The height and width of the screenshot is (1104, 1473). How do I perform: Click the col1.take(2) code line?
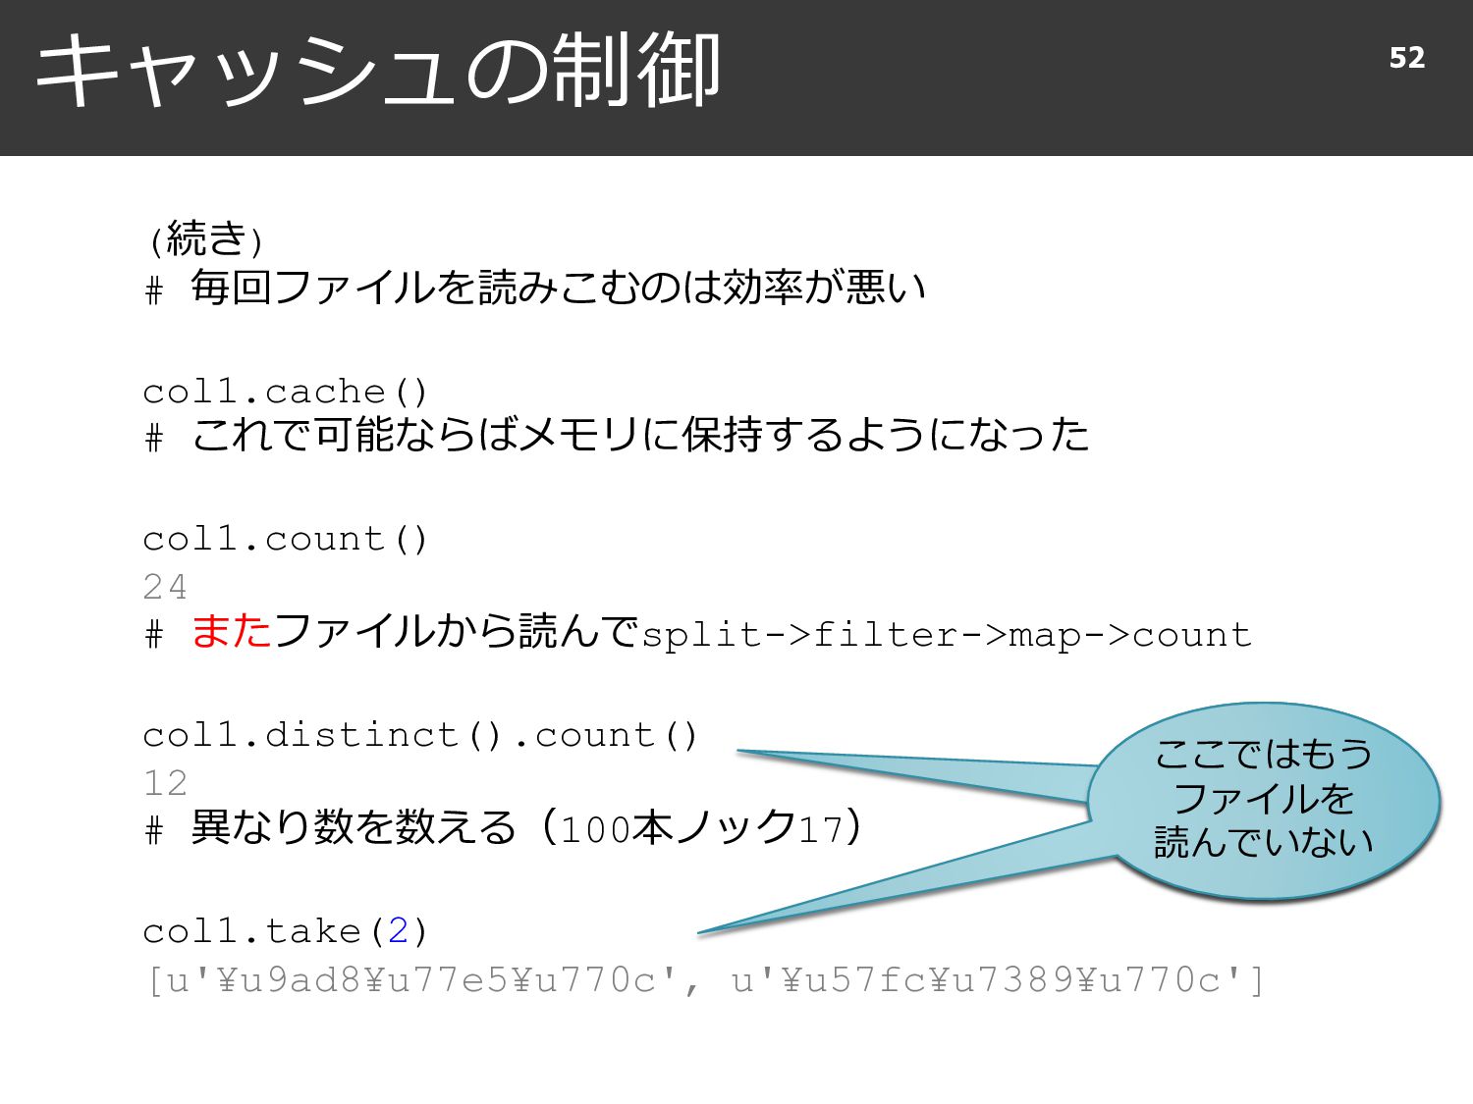(x=286, y=931)
